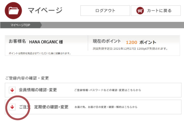Click the ログアウト button
The height and width of the screenshot is (125, 184).
(105, 11)
